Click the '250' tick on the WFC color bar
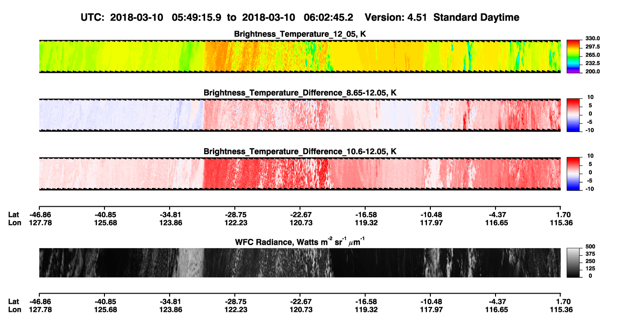Screen dimensions: 623x320 pos(589,261)
